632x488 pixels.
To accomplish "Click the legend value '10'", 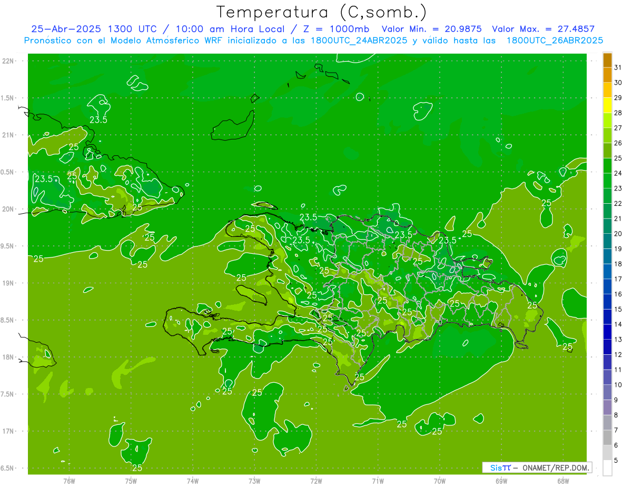I will 618,385.
